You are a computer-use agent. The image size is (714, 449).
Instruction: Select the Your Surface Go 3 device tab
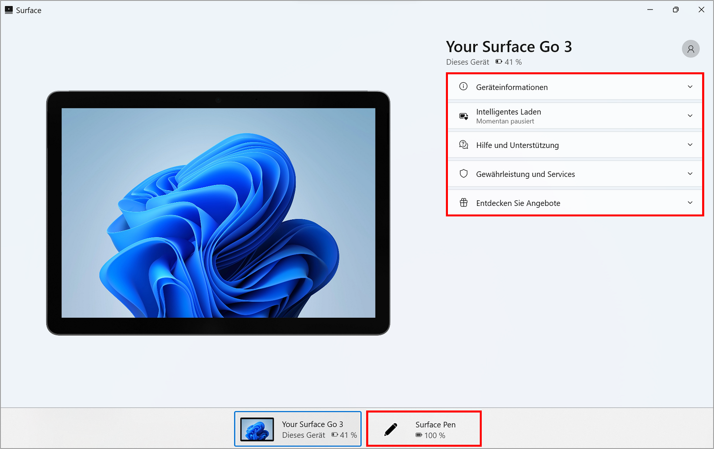(x=298, y=429)
